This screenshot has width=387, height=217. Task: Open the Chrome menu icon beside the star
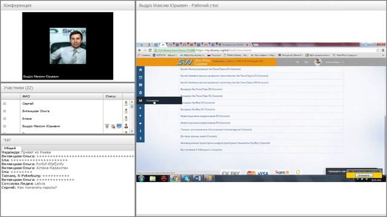click(383, 50)
